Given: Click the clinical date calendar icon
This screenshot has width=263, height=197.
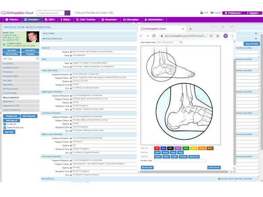Looking at the screenshot, I should pyautogui.click(x=4, y=45).
